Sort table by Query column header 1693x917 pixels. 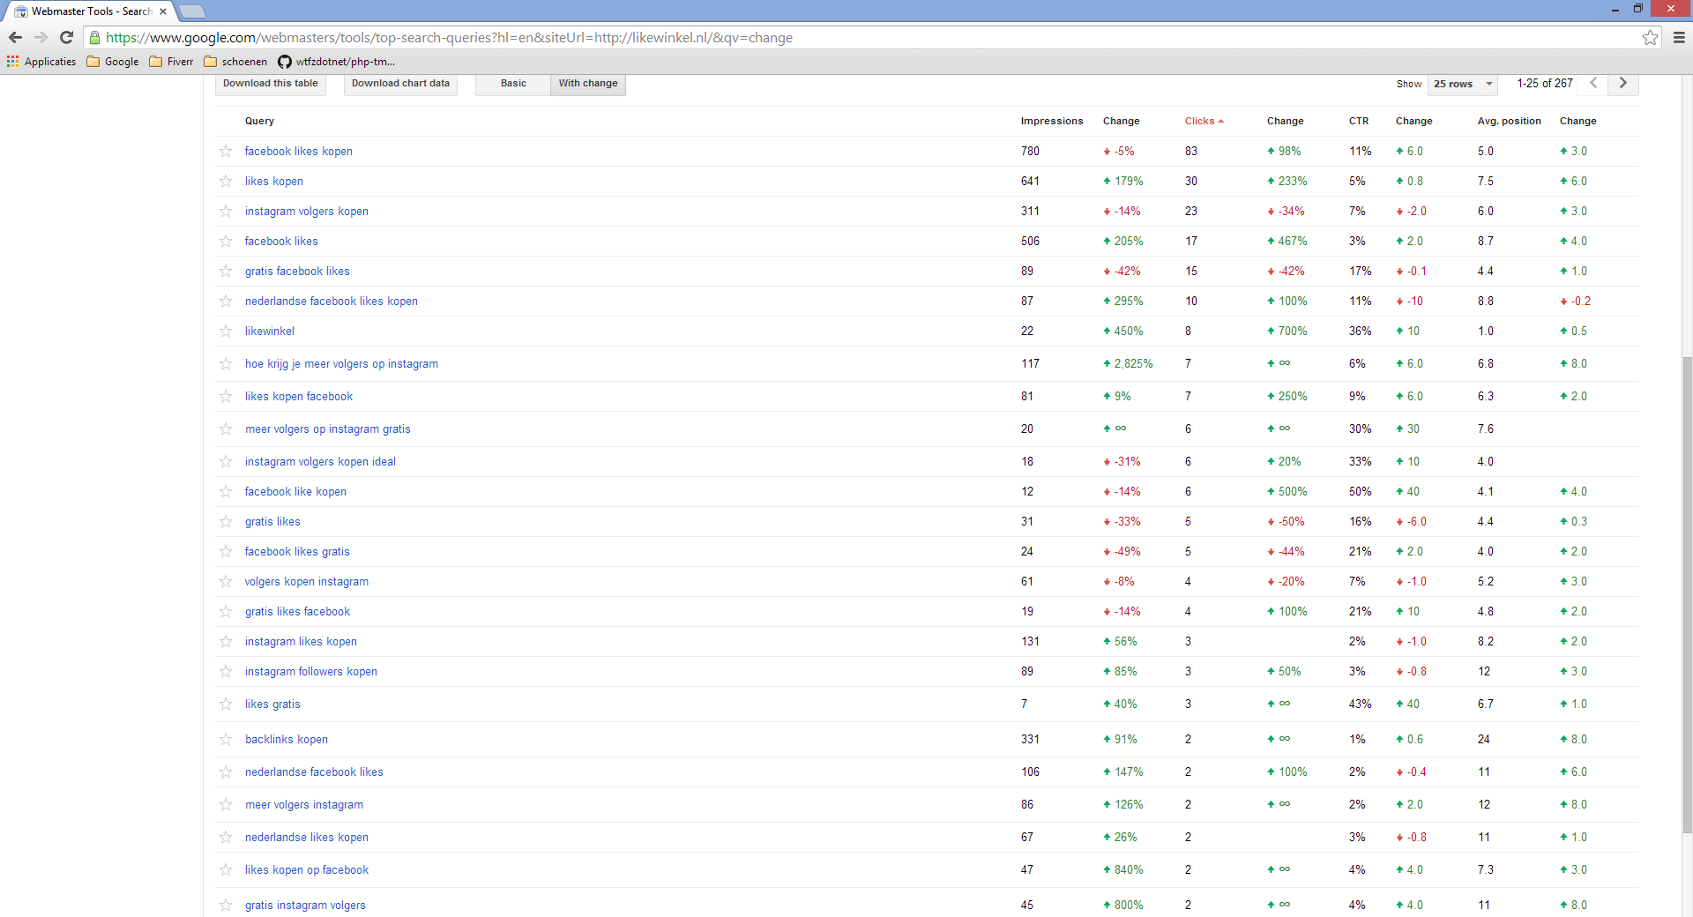coord(259,121)
